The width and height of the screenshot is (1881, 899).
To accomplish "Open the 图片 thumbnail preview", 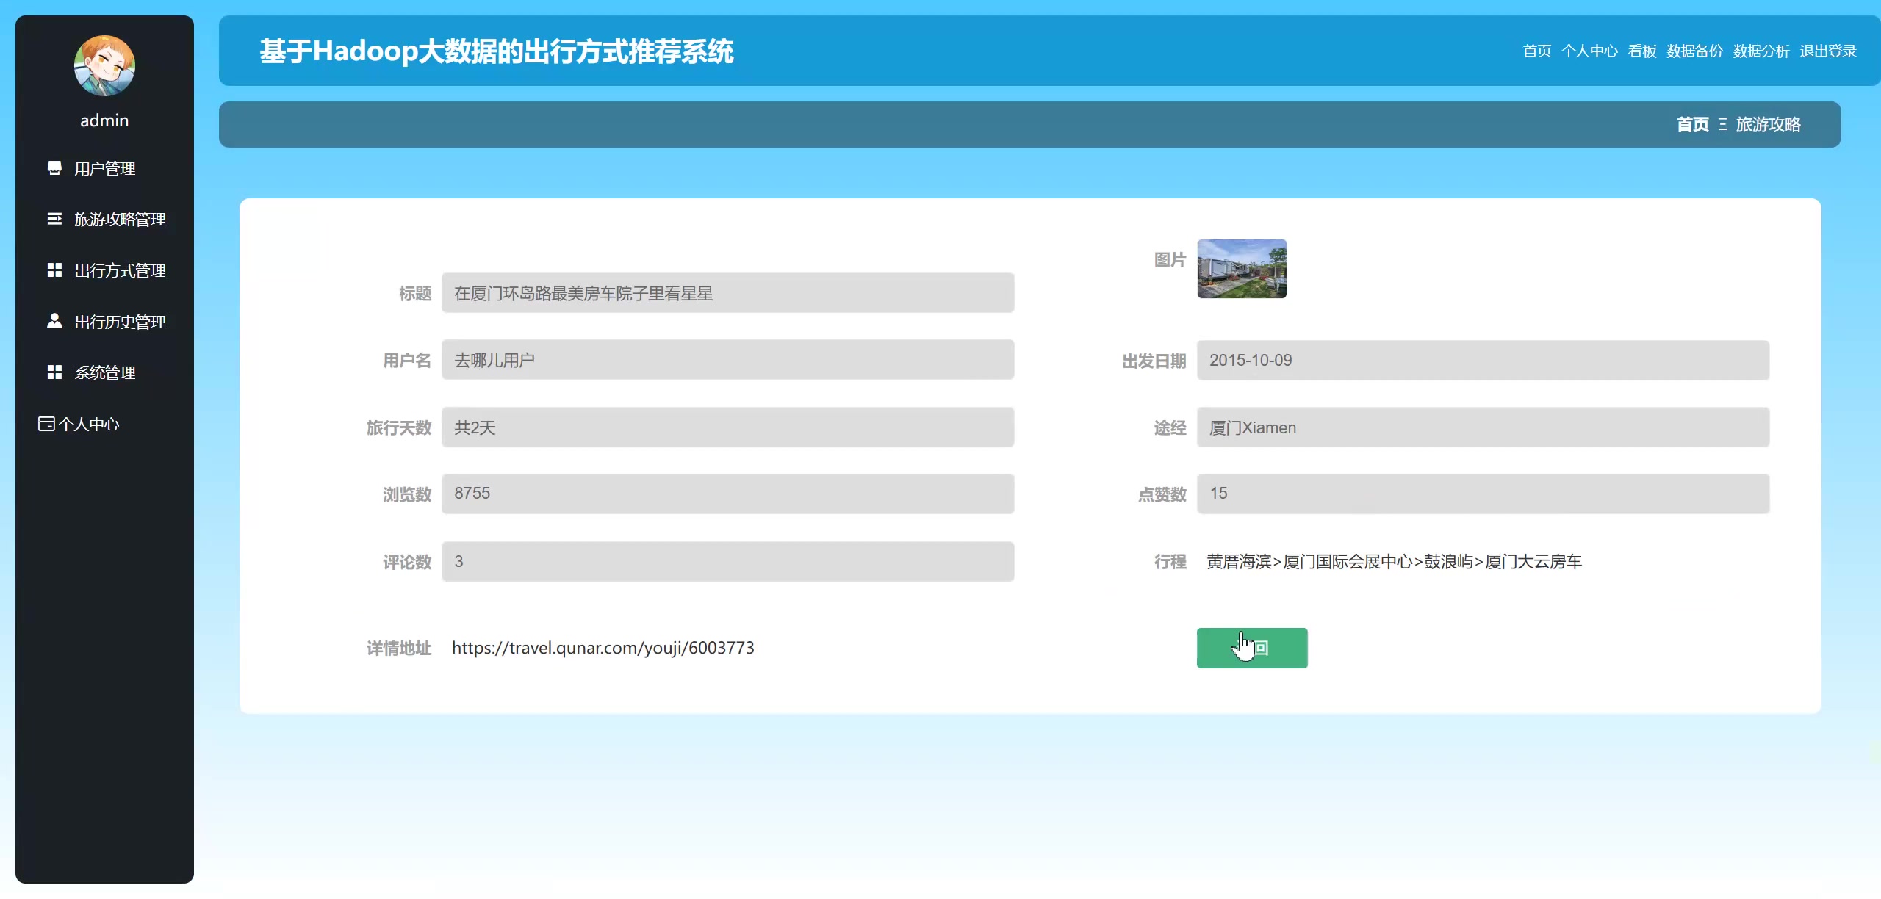I will click(x=1242, y=269).
